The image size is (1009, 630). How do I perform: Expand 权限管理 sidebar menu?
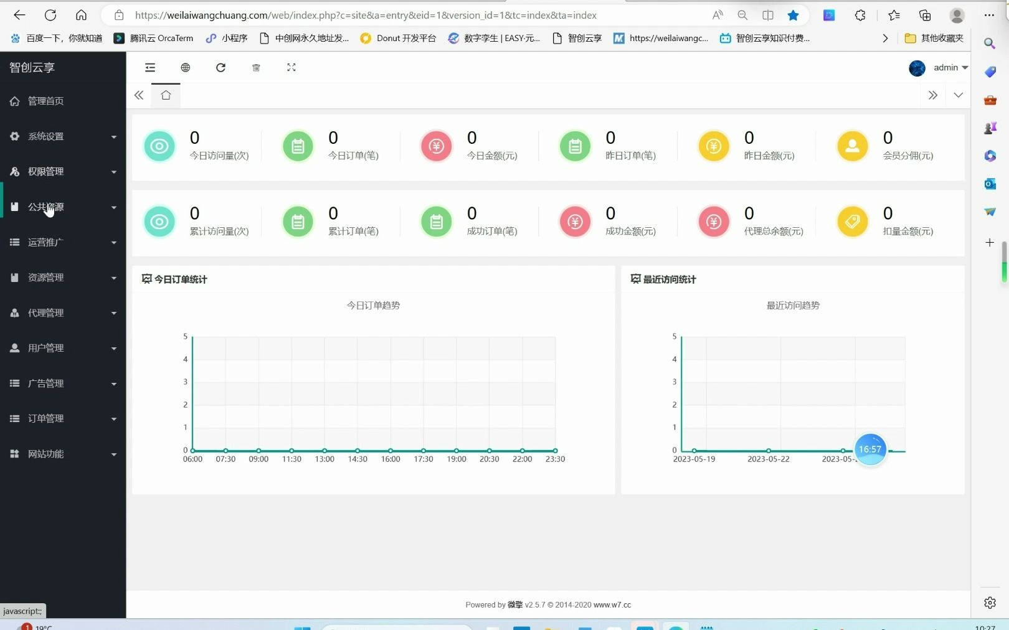(x=63, y=171)
